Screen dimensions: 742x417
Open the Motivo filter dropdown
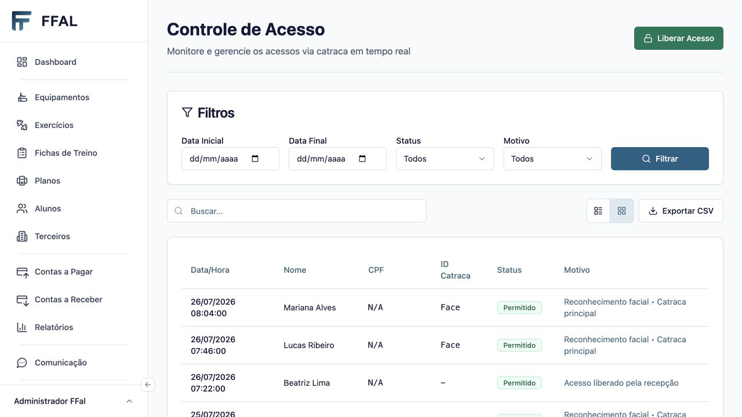coord(552,159)
